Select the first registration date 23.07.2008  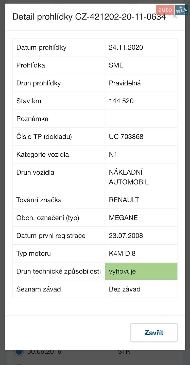126,236
